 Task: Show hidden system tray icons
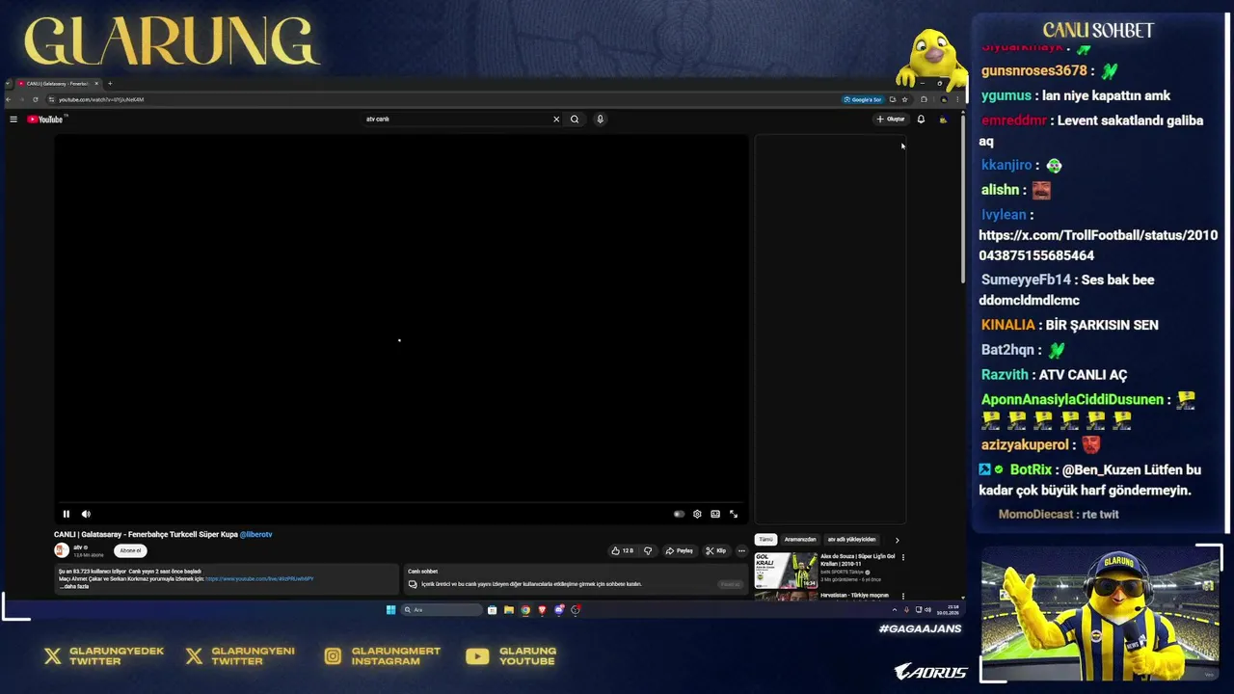coord(894,609)
